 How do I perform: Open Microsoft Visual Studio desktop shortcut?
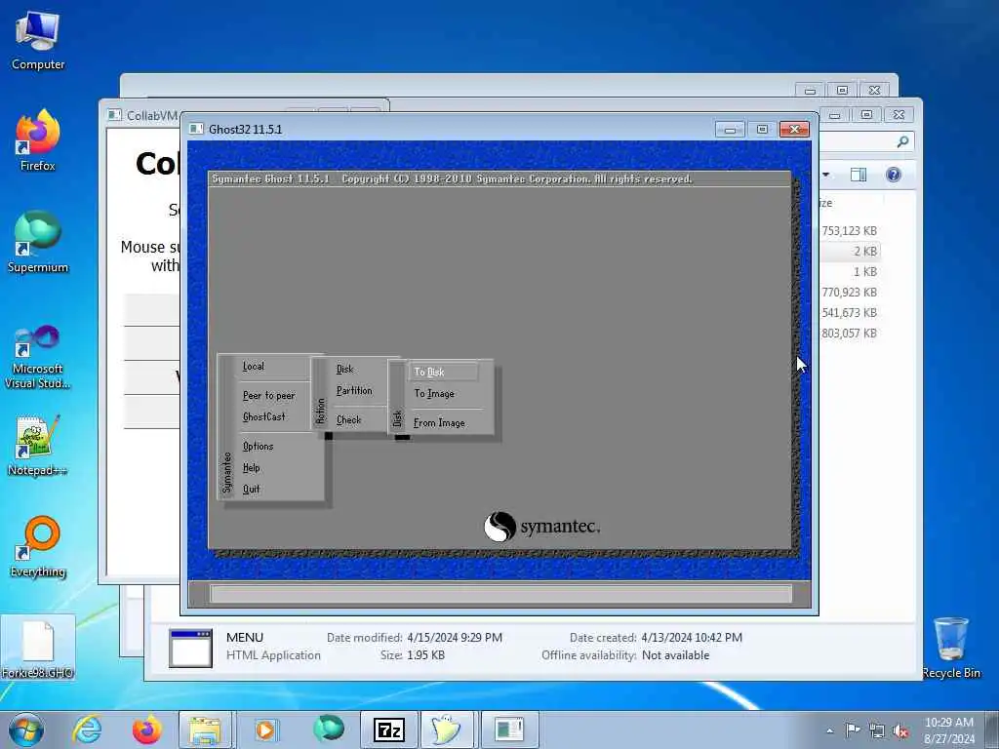point(38,356)
